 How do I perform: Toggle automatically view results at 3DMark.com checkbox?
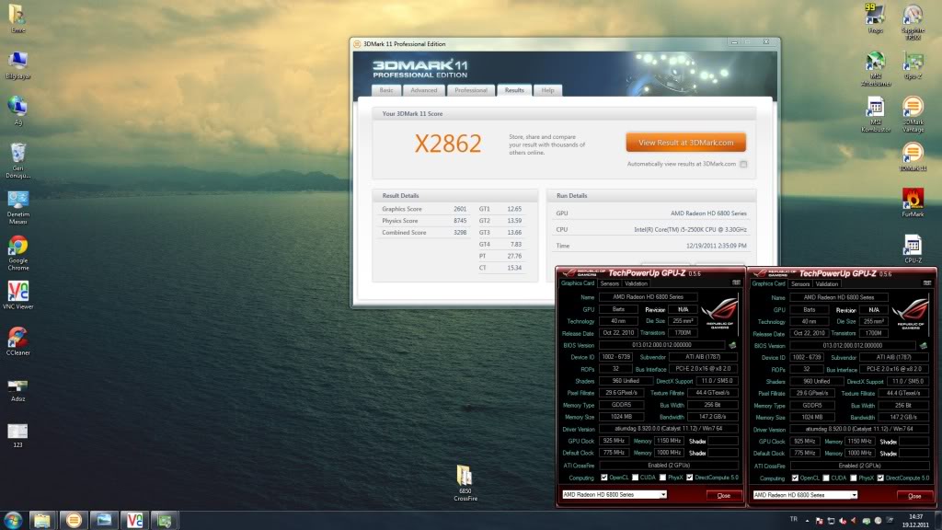743,164
